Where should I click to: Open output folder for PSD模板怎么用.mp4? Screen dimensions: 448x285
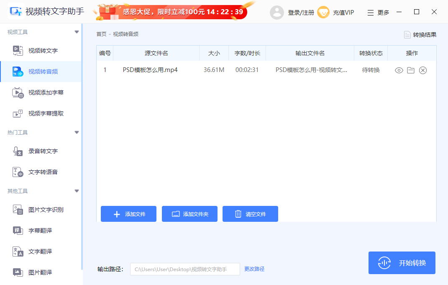tap(411, 70)
